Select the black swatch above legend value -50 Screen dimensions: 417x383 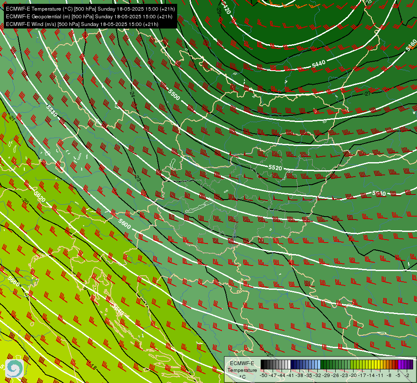point(262,364)
